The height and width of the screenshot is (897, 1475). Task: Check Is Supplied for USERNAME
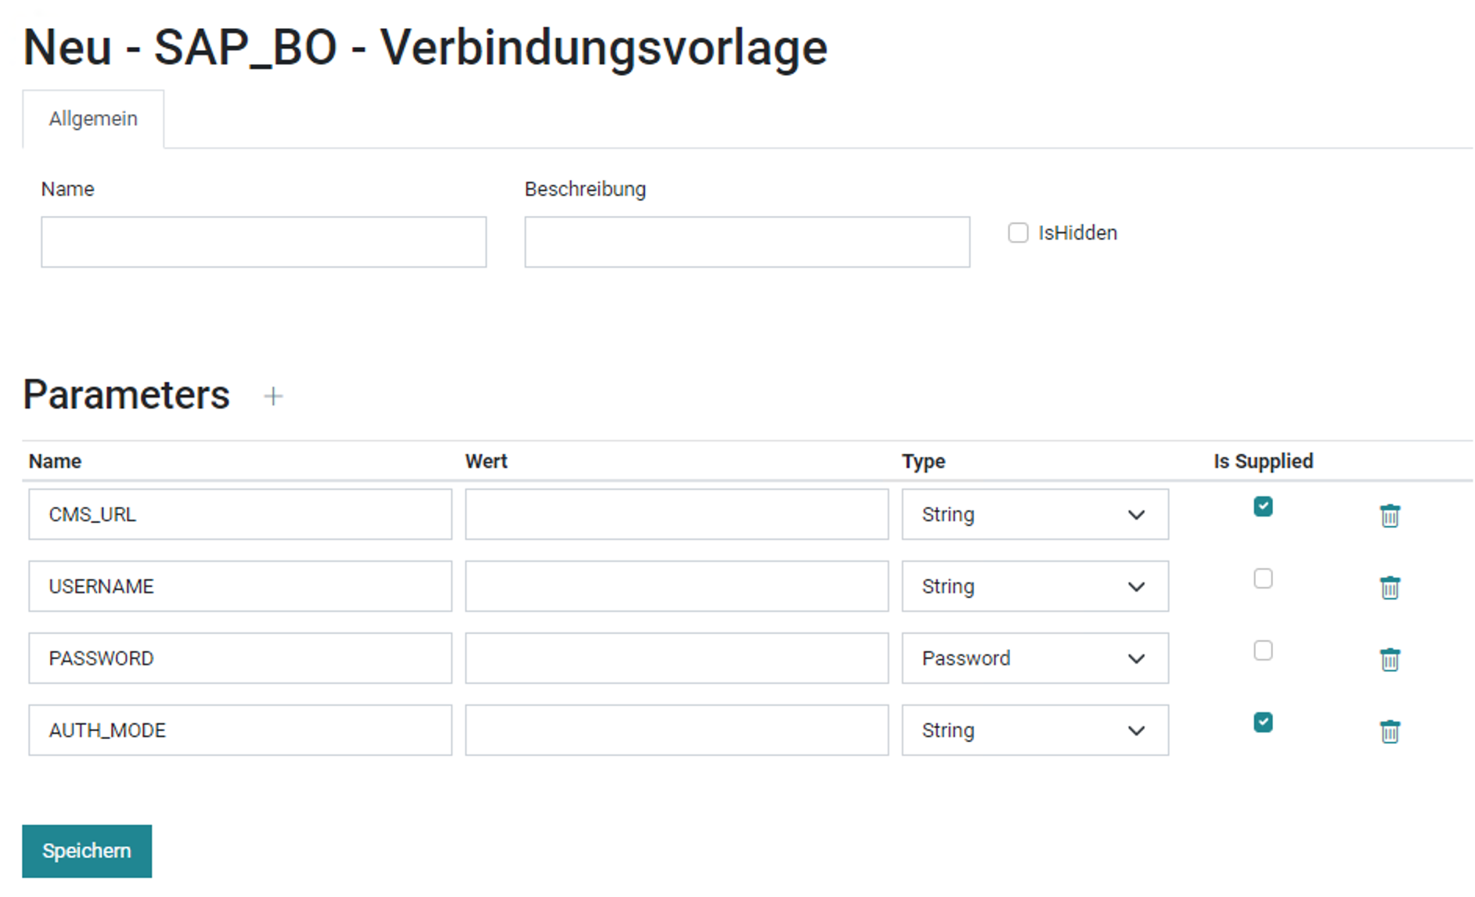tap(1263, 578)
